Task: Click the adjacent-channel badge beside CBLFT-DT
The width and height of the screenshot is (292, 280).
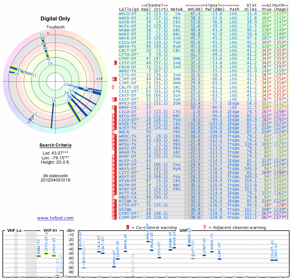Action: coord(113,87)
